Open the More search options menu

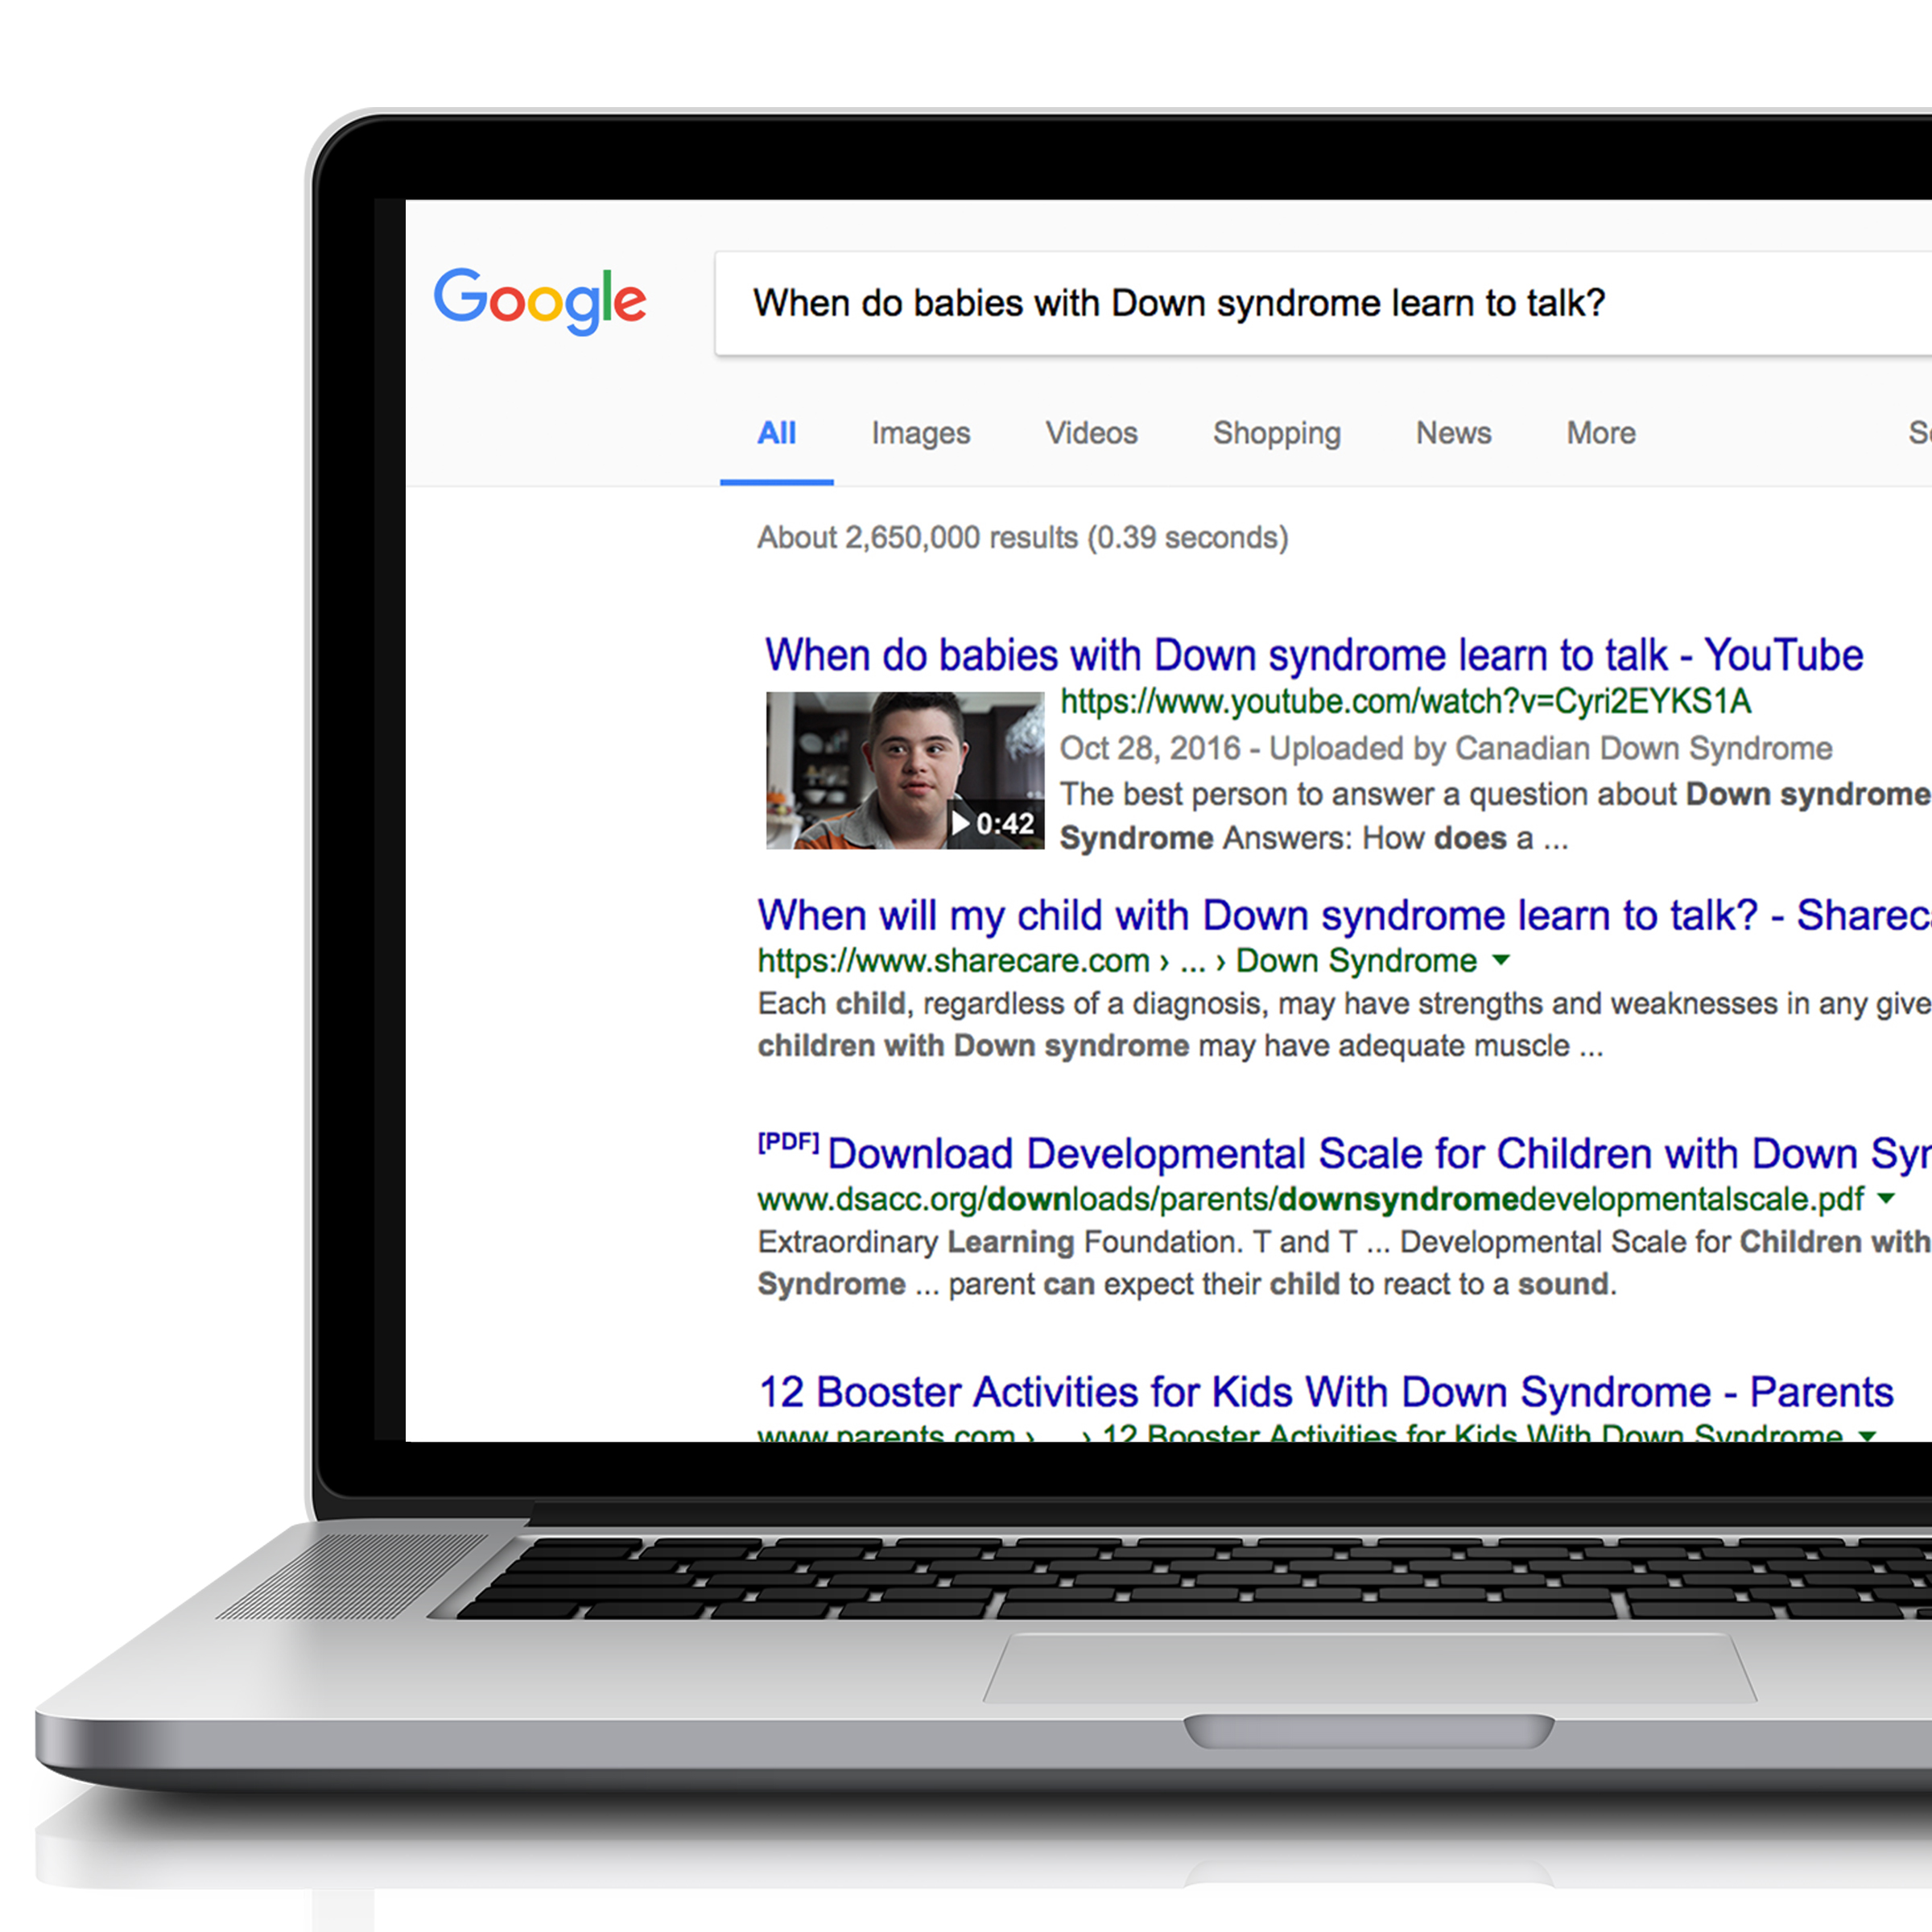(x=1601, y=433)
